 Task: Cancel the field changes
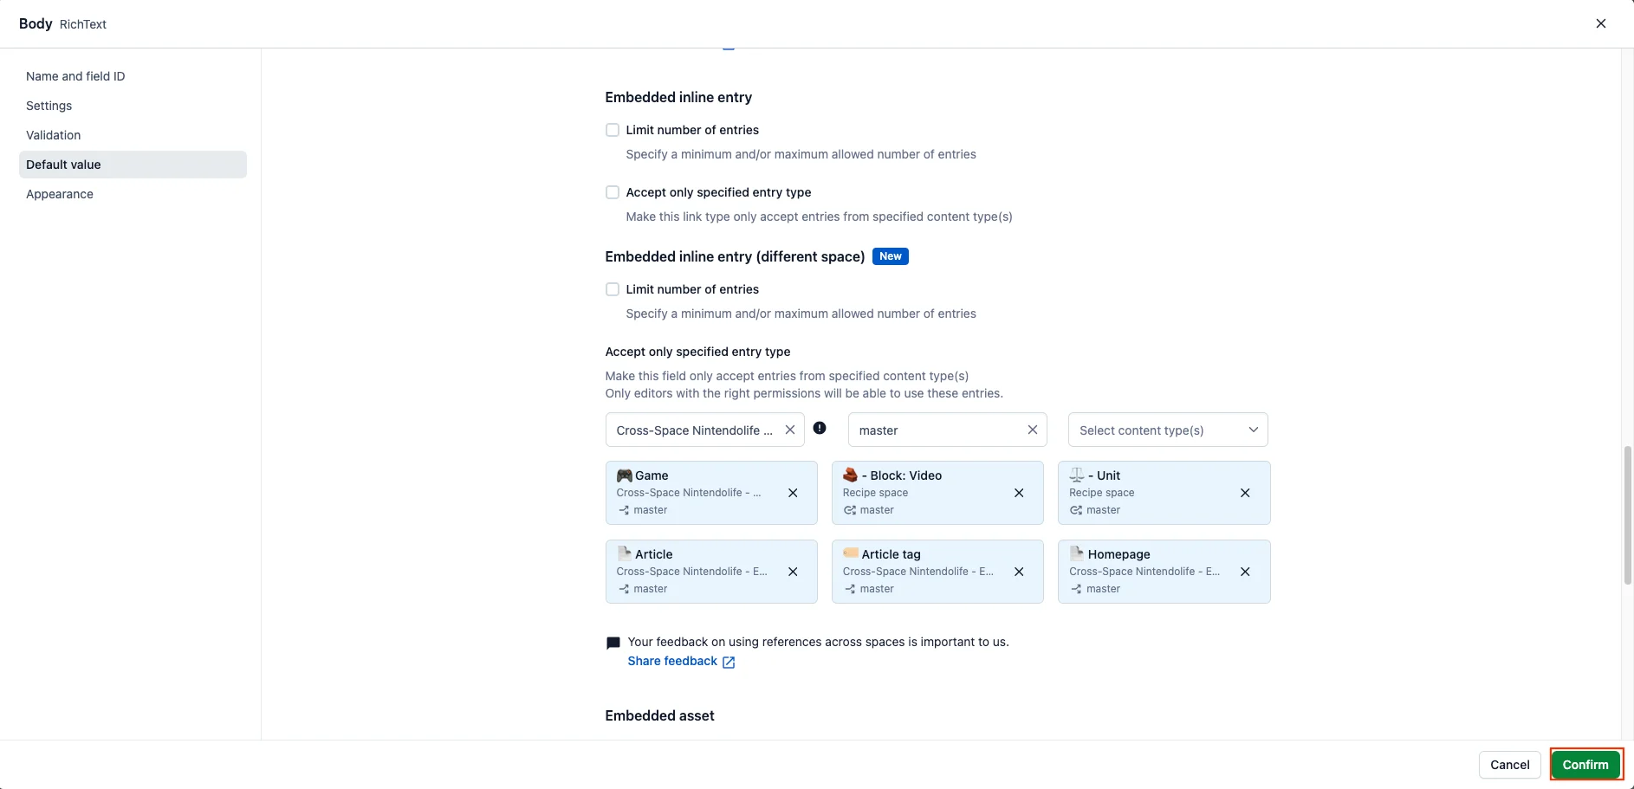(x=1509, y=765)
